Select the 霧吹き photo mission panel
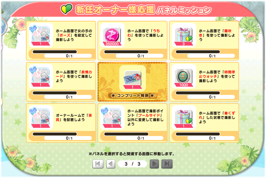The image size is (266, 178). pos(204,41)
